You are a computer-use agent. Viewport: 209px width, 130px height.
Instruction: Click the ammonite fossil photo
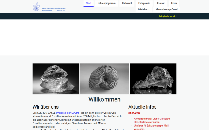coord(104,79)
